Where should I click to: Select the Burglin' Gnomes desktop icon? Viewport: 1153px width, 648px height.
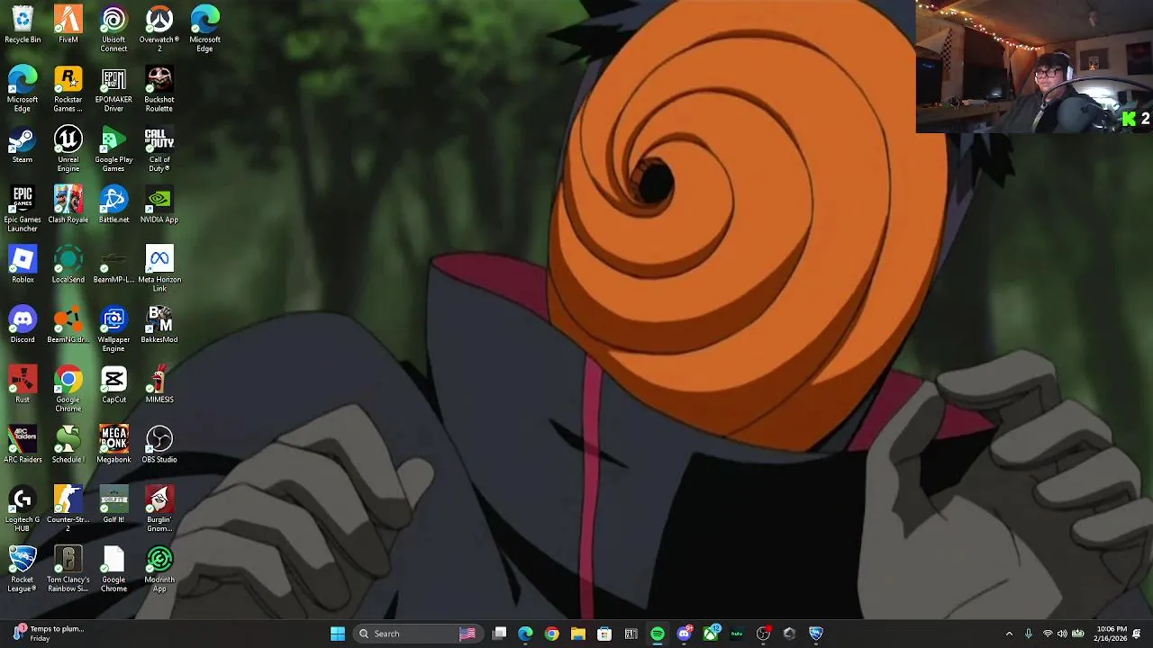(x=159, y=509)
